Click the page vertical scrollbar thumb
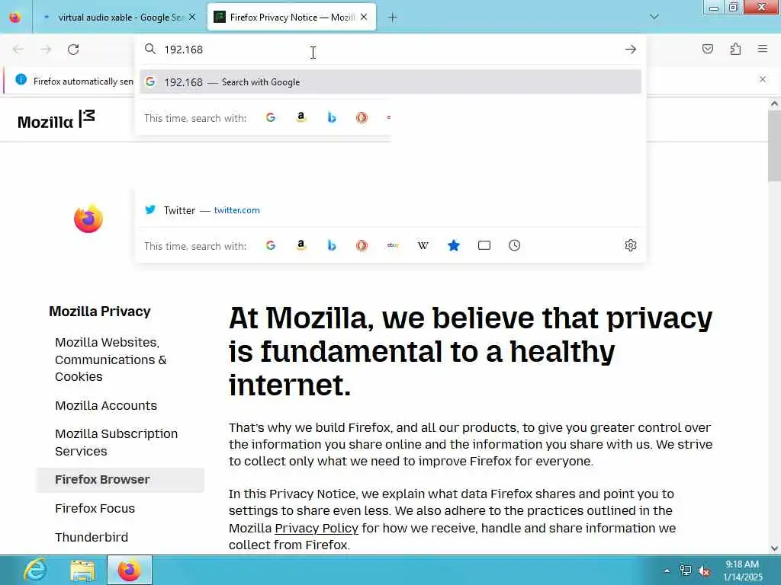This screenshot has height=585, width=781. [774, 145]
